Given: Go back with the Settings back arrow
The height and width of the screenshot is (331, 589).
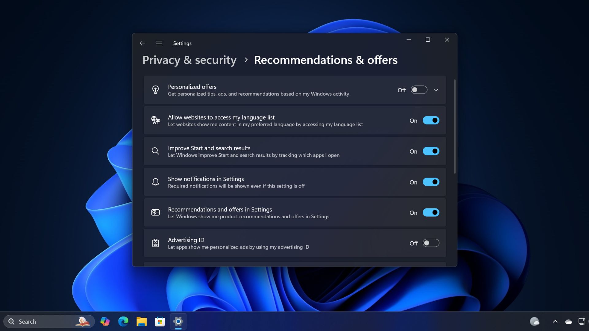Looking at the screenshot, I should (142, 43).
